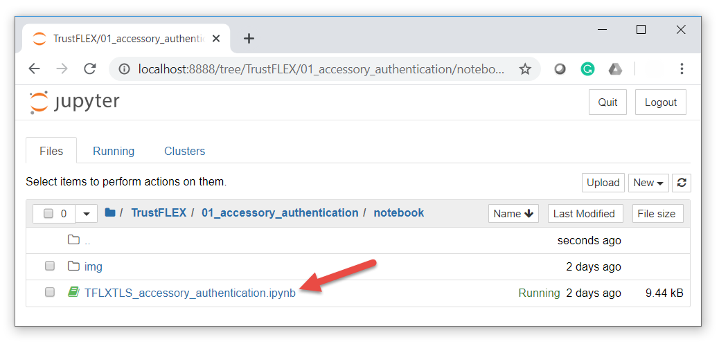Click the Jupyter logo
The width and height of the screenshot is (719, 346).
[74, 102]
